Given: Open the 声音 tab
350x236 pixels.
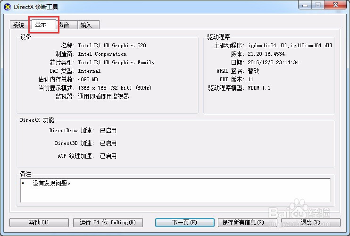Looking at the screenshot, I should (x=67, y=25).
